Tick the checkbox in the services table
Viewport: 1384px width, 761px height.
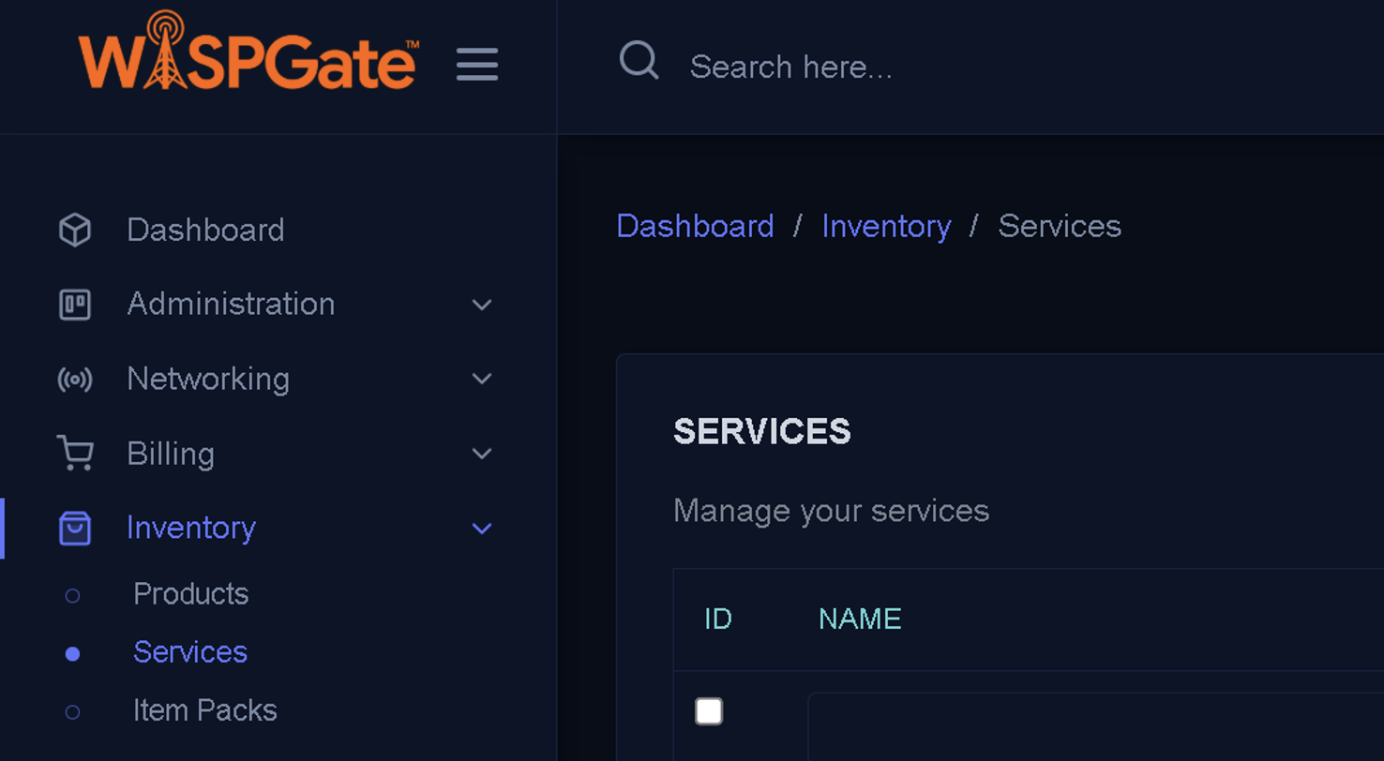click(709, 711)
